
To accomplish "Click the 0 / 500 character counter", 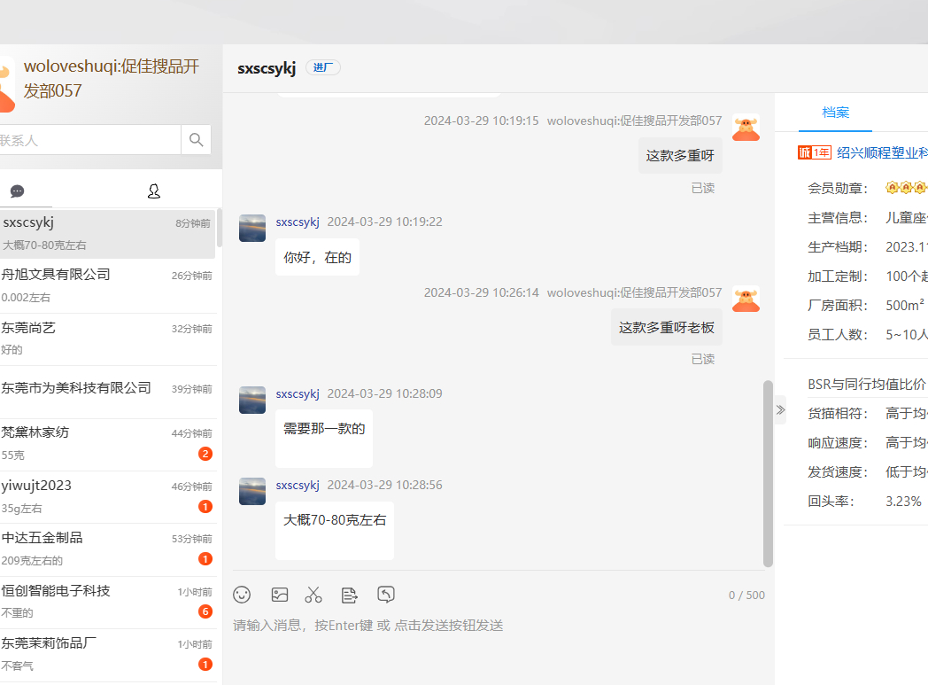I will click(746, 595).
